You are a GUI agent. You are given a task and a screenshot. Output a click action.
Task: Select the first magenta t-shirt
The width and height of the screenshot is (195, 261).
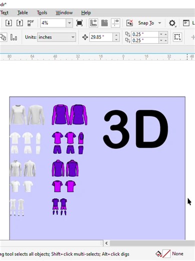57,186
